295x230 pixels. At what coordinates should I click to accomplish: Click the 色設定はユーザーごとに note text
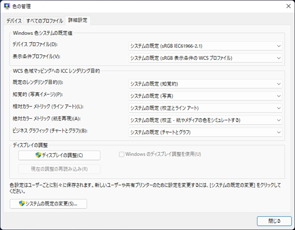tap(145, 188)
